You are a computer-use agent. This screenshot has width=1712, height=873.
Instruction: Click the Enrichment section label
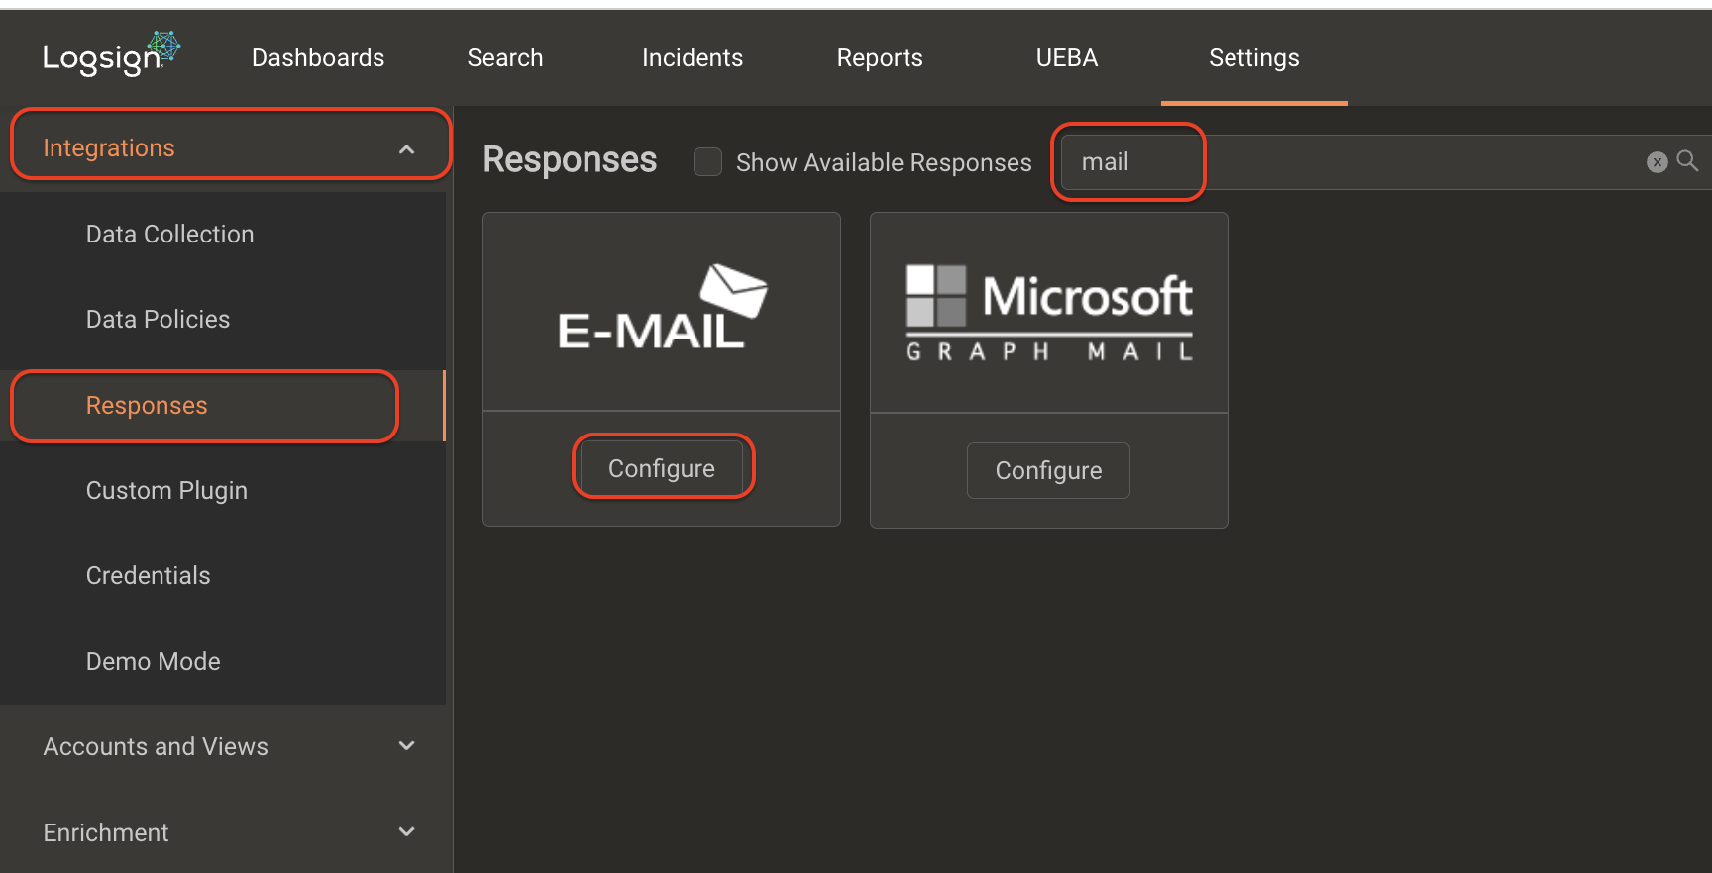106,833
